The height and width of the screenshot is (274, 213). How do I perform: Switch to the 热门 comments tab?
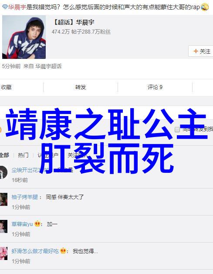23,155
